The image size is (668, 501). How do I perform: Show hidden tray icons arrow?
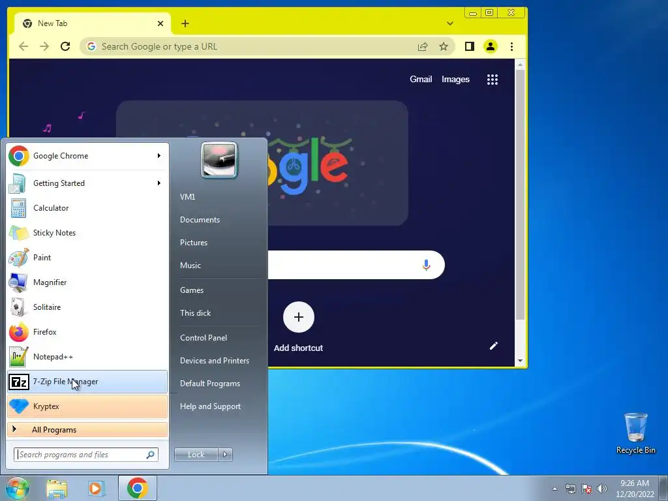point(554,489)
